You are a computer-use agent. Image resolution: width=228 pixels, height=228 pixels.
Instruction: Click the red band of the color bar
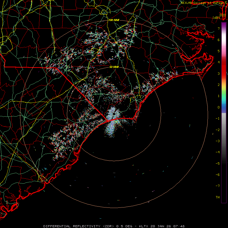pos(224,68)
